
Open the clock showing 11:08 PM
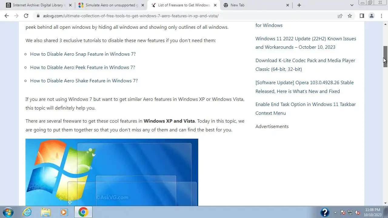pos(373,212)
